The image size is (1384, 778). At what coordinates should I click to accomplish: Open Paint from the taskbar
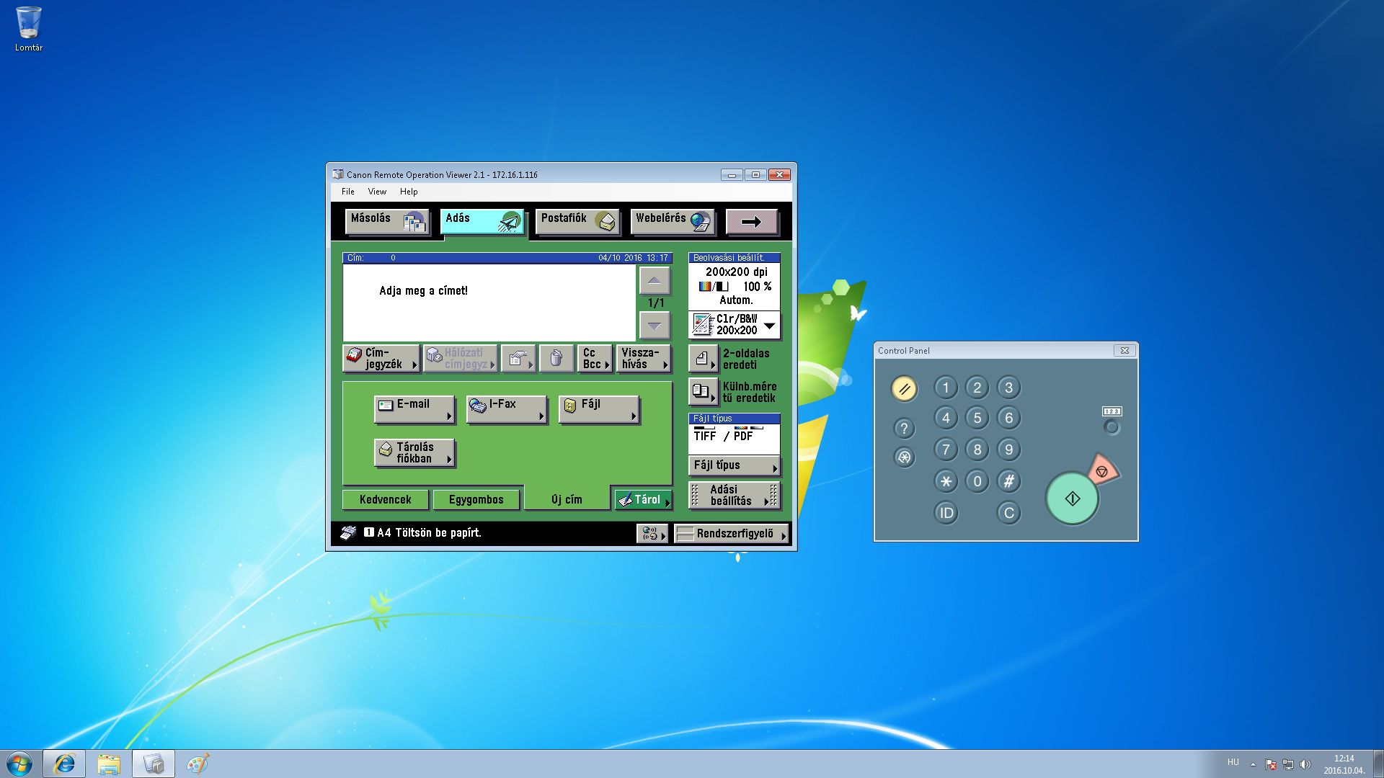[x=198, y=764]
